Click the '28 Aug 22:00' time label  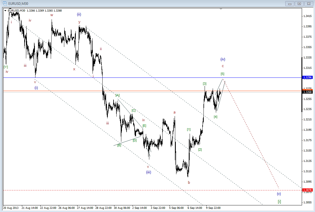pyautogui.click(x=103, y=208)
